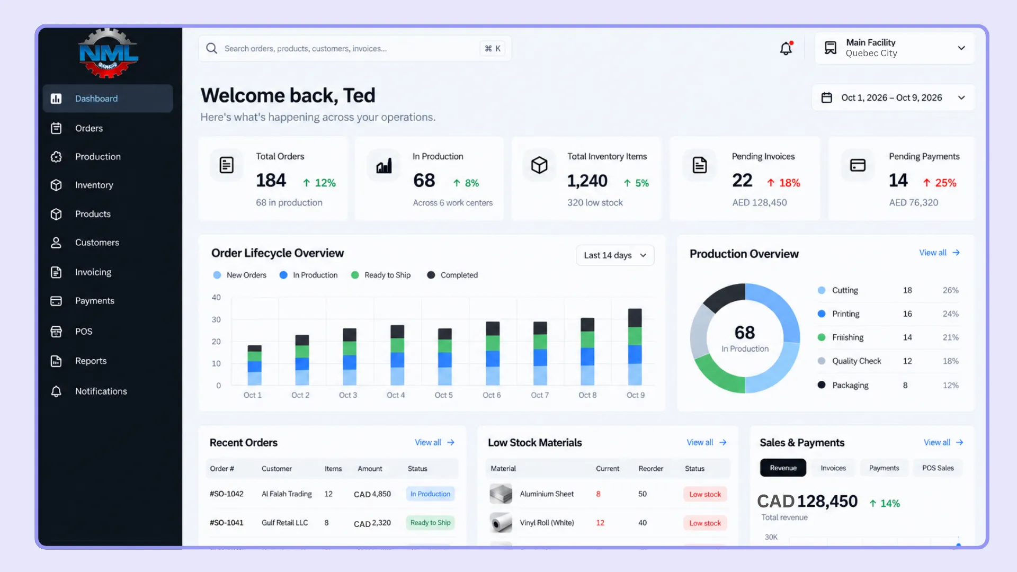Viewport: 1017px width, 572px height.
Task: Click order #SO-1042
Action: tap(226, 494)
